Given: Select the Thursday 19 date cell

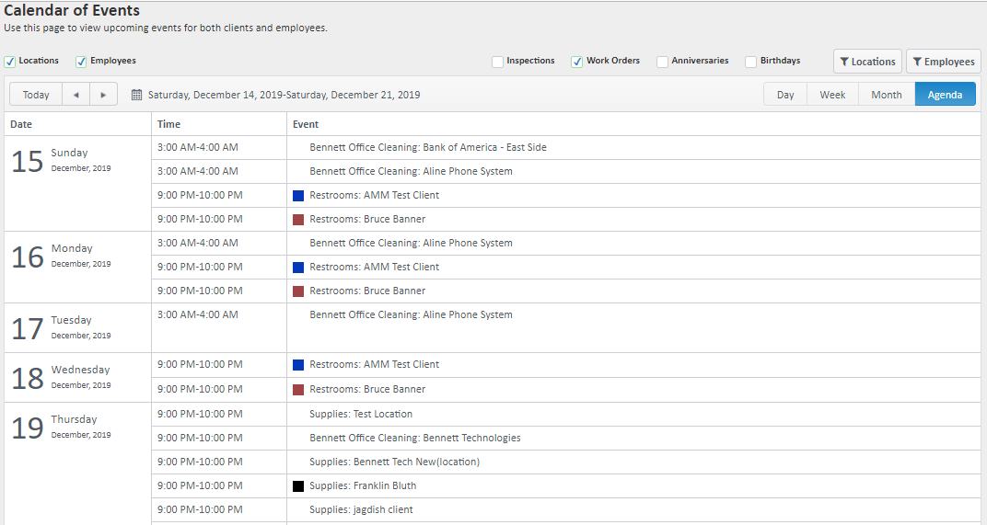Looking at the screenshot, I should coord(77,464).
